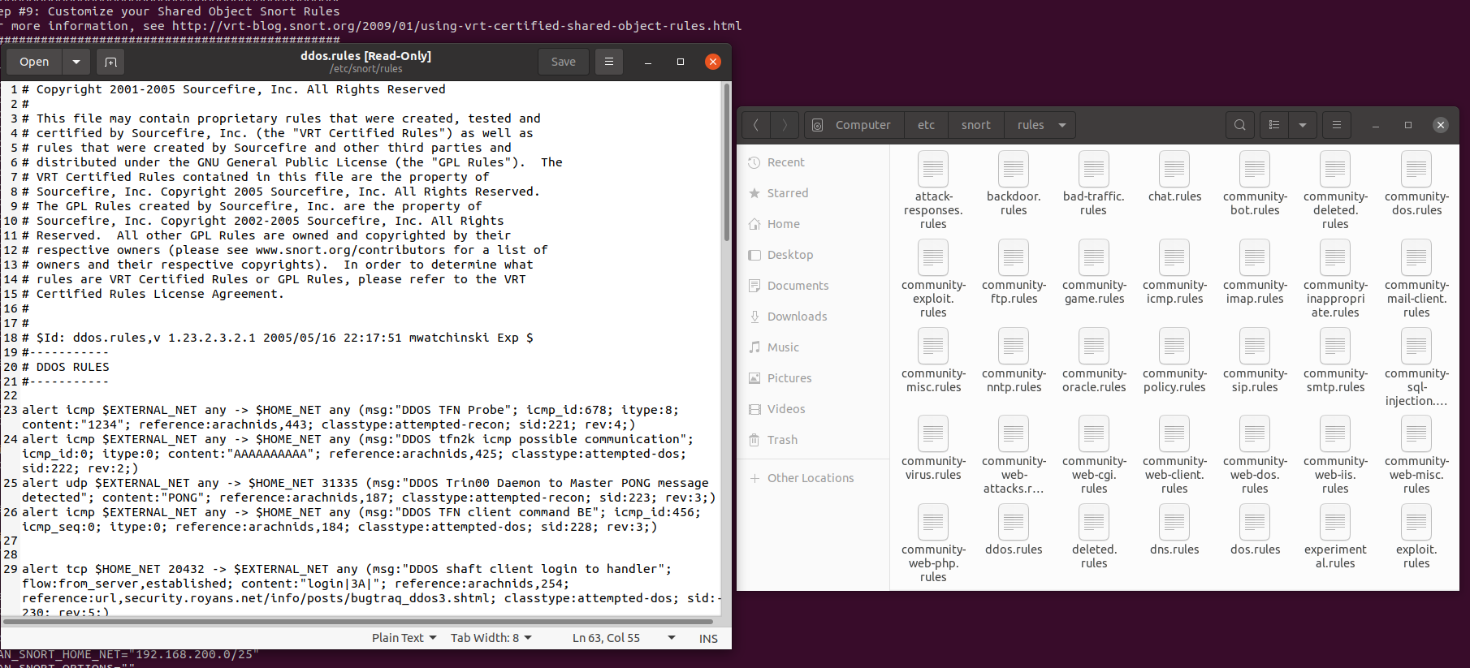Go back with the left arrow
The height and width of the screenshot is (668, 1470).
(x=756, y=125)
